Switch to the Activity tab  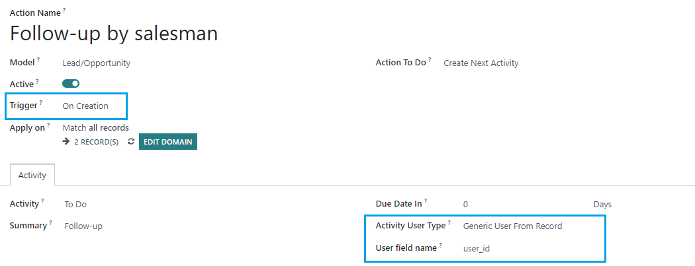[x=32, y=176]
